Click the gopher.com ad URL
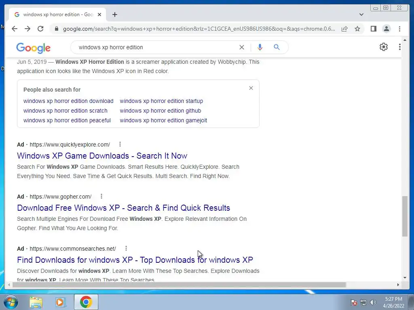Viewport: 414px width, 310px height. pos(61,197)
